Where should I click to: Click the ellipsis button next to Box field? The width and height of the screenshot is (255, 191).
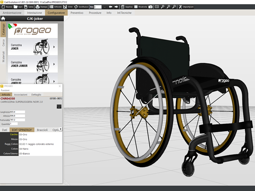click(x=105, y=7)
